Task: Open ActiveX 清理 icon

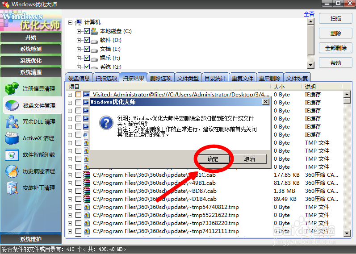Action: pyautogui.click(x=12, y=138)
